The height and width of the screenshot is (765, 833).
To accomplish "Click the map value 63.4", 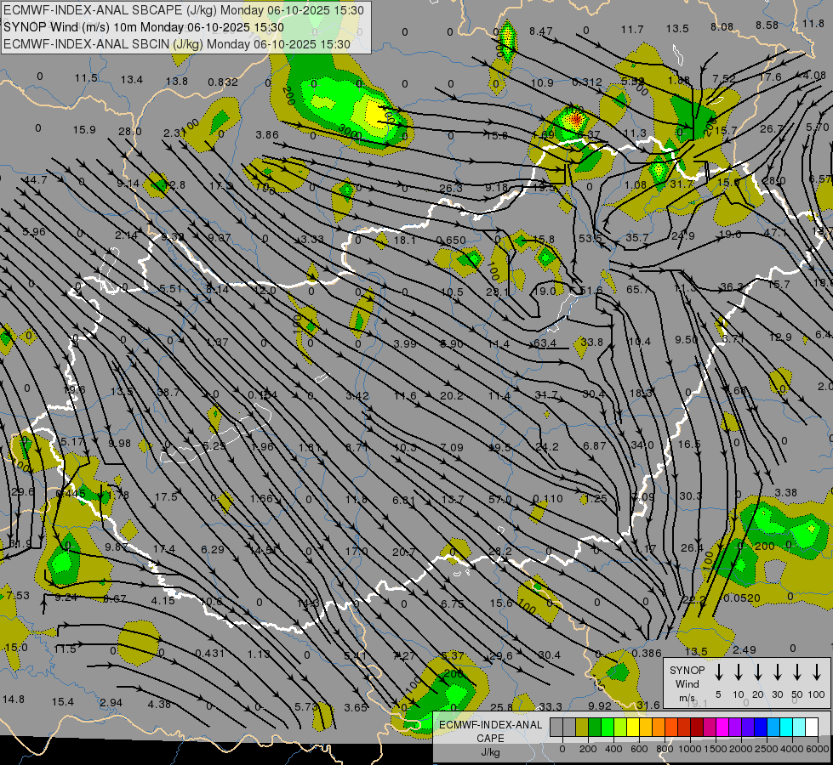I will 545,343.
